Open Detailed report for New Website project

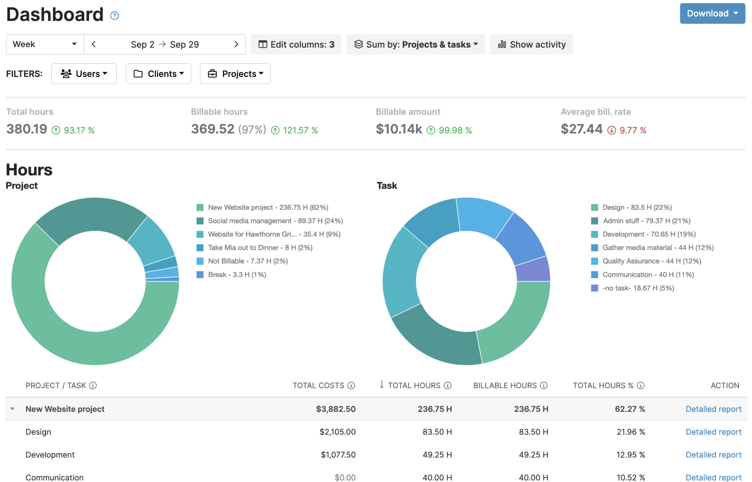(x=714, y=409)
